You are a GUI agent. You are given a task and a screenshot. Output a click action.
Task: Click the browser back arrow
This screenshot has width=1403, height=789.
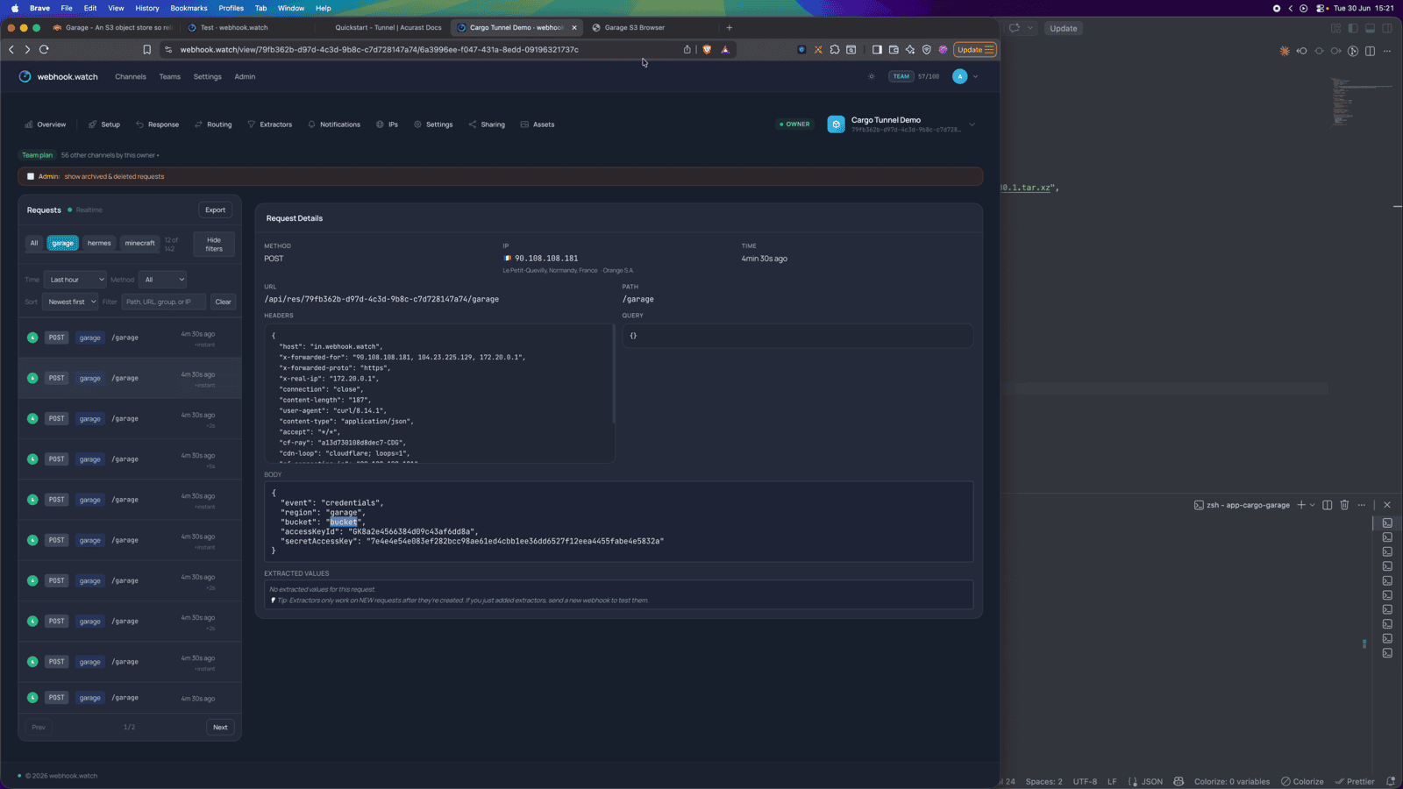pyautogui.click(x=11, y=50)
